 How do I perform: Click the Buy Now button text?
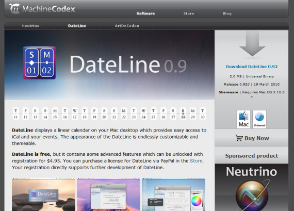coord(257,138)
